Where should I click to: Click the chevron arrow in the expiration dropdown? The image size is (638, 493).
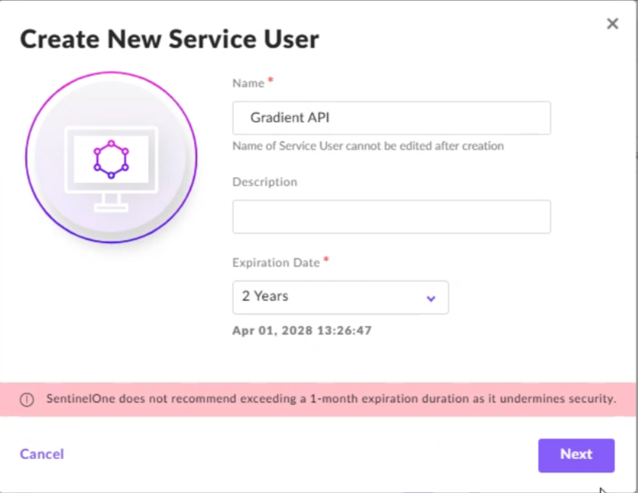point(431,299)
